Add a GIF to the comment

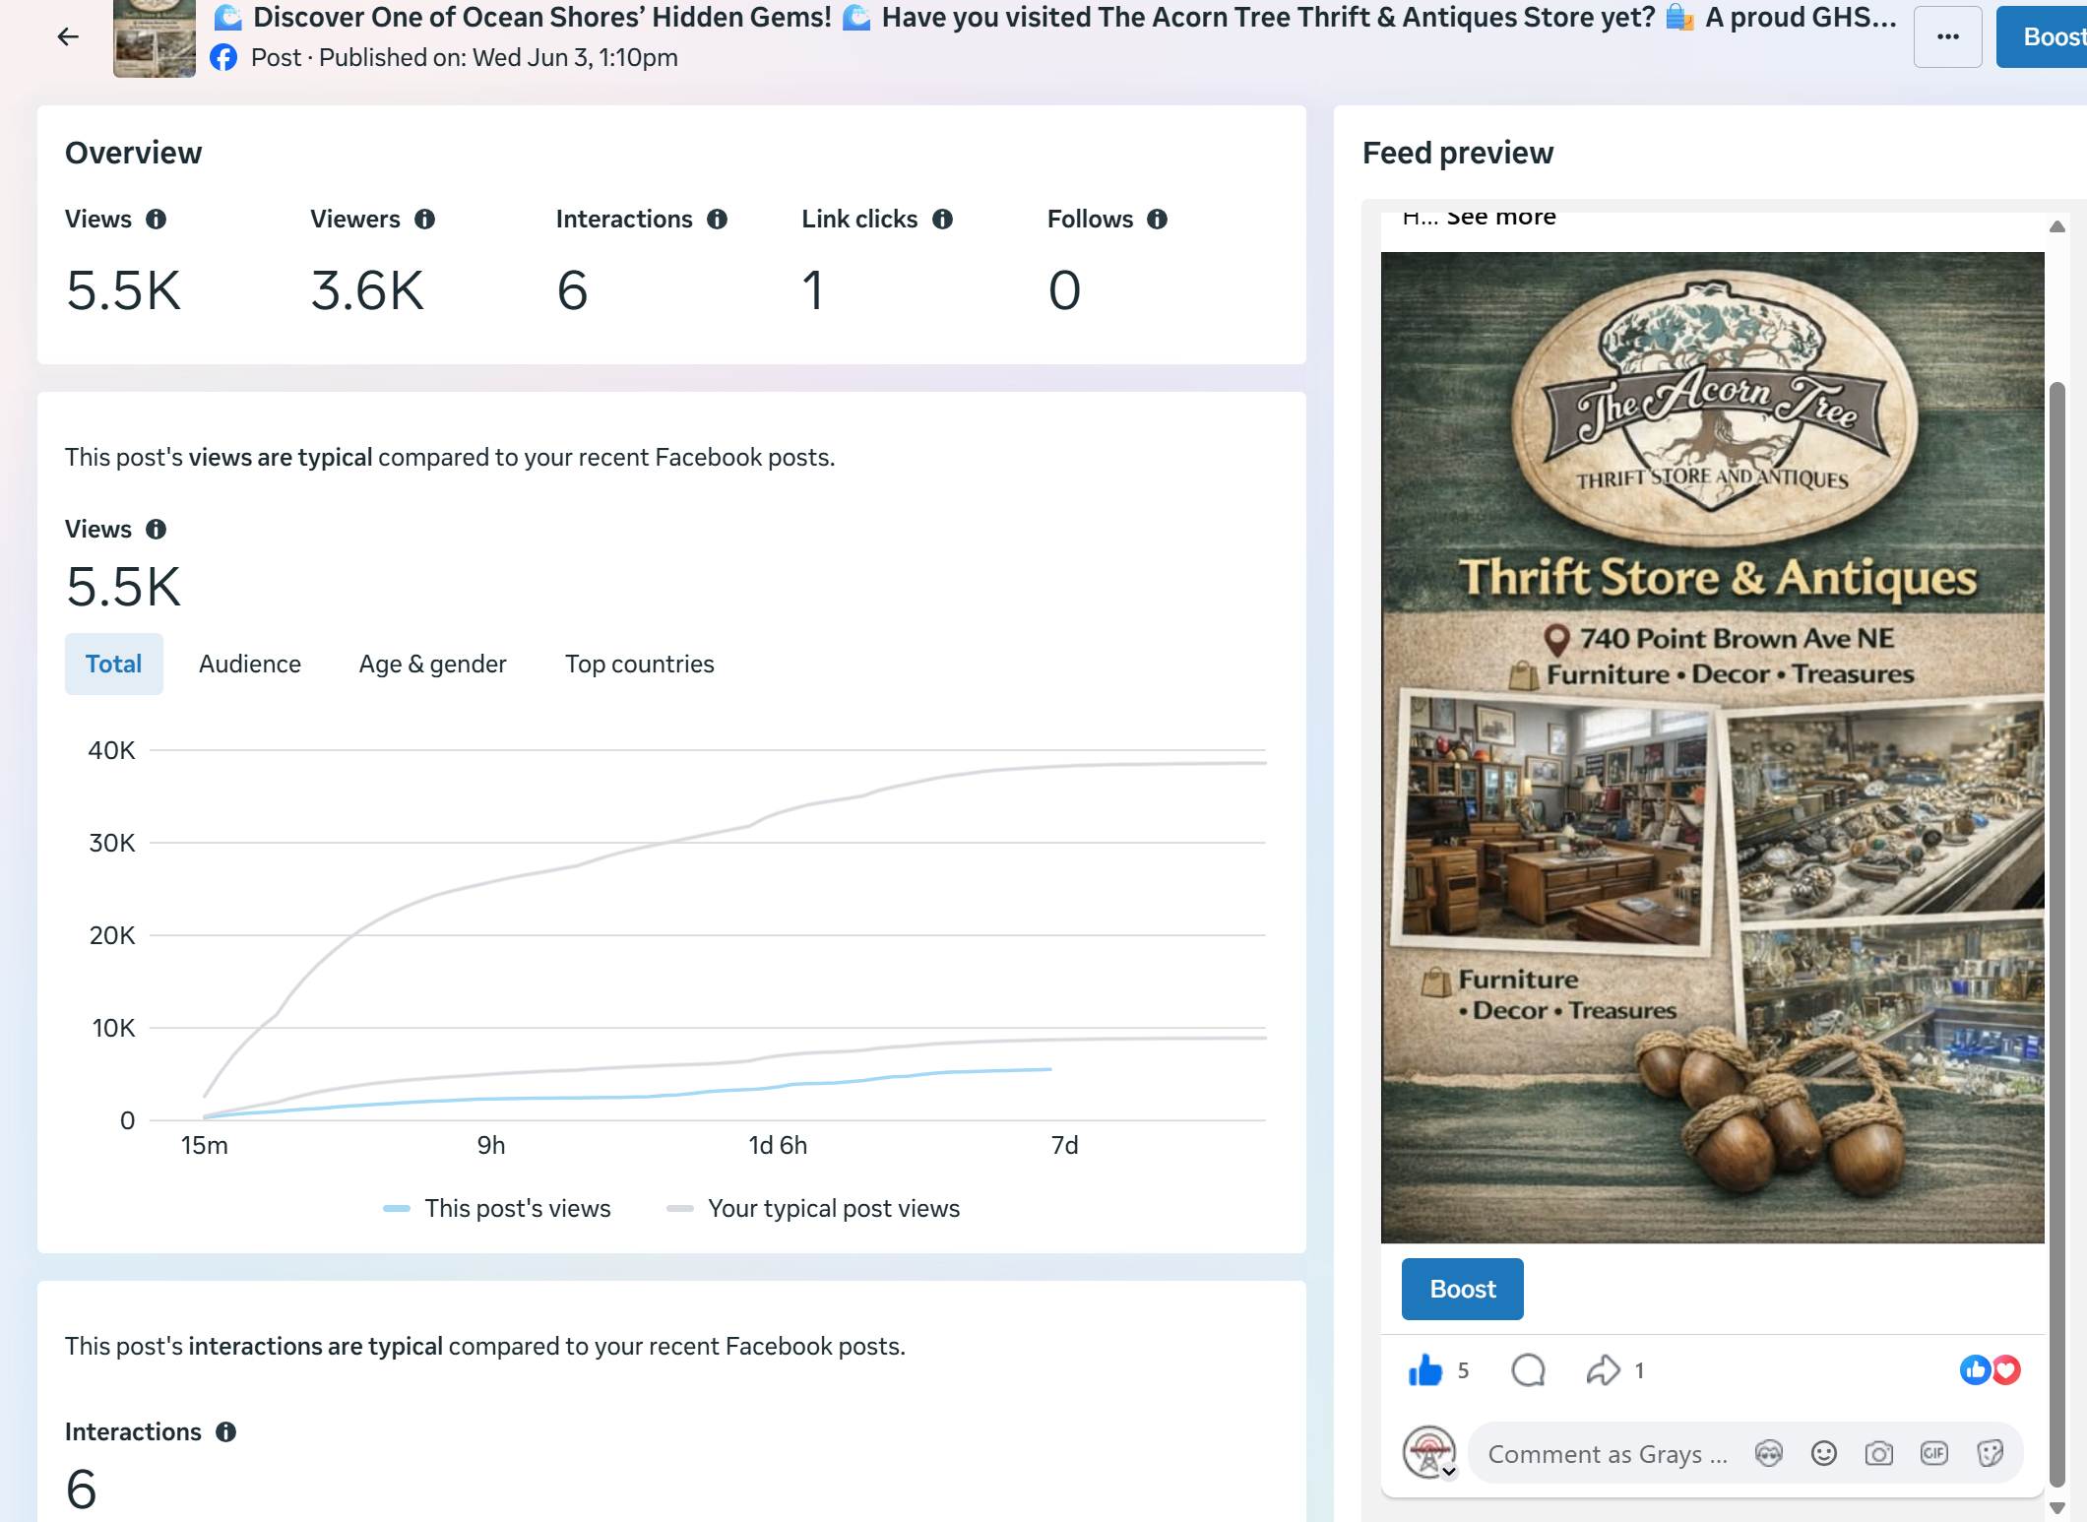coord(1934,1453)
